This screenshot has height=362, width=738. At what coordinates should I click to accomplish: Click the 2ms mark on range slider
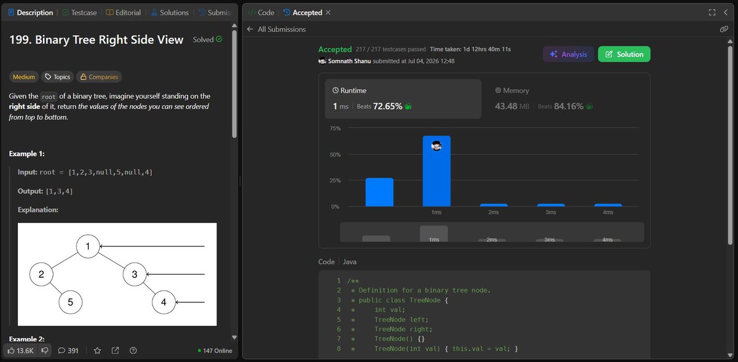(491, 240)
